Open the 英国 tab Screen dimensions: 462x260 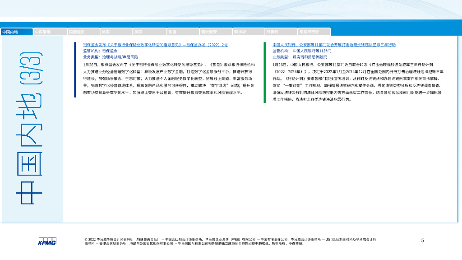(x=149, y=32)
